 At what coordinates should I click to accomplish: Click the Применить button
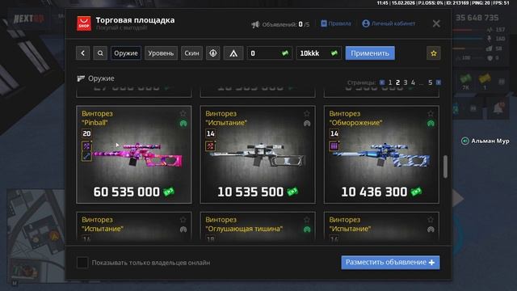pos(370,53)
